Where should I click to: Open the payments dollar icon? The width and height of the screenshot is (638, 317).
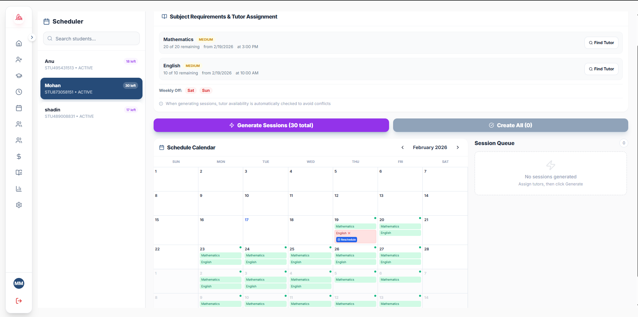pos(19,156)
